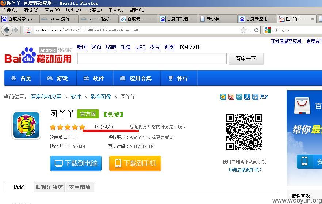This screenshot has width=322, height=204.
Task: Click the 下载到手机 download button
Action: pos(135,163)
